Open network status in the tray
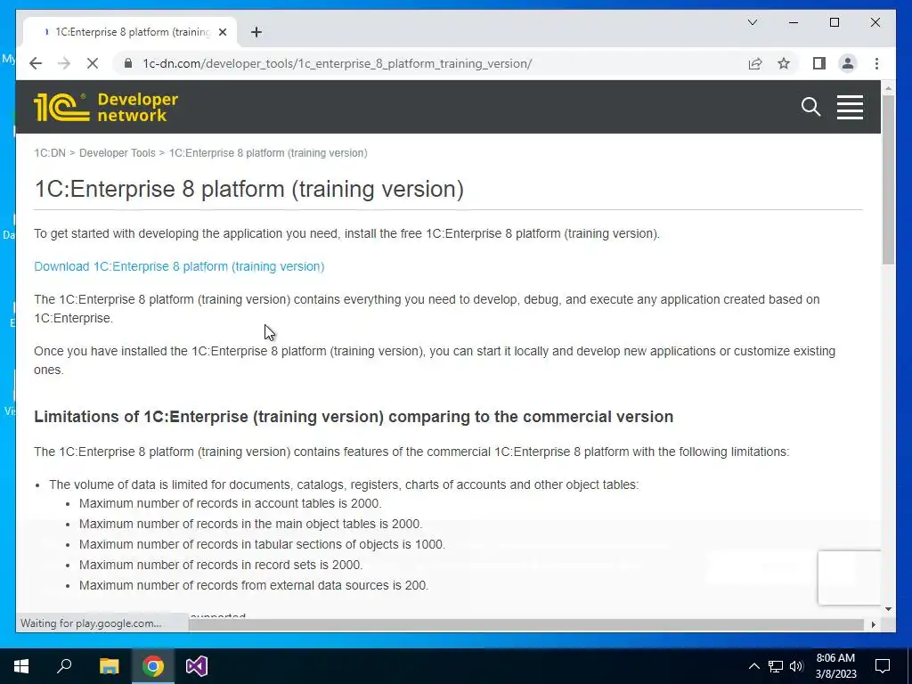 coord(776,666)
